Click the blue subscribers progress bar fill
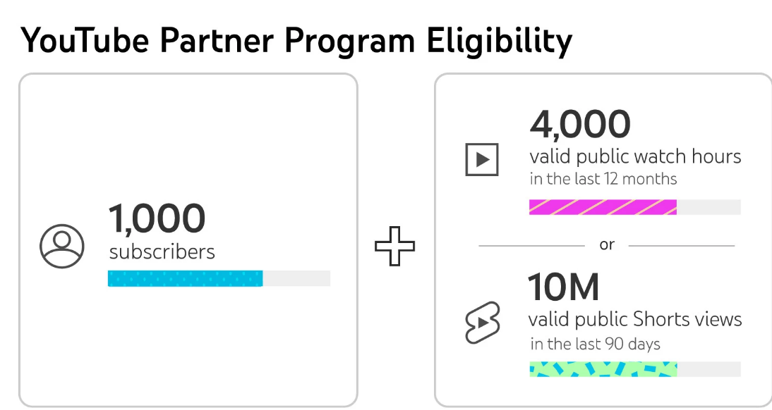The image size is (772, 410). [185, 278]
